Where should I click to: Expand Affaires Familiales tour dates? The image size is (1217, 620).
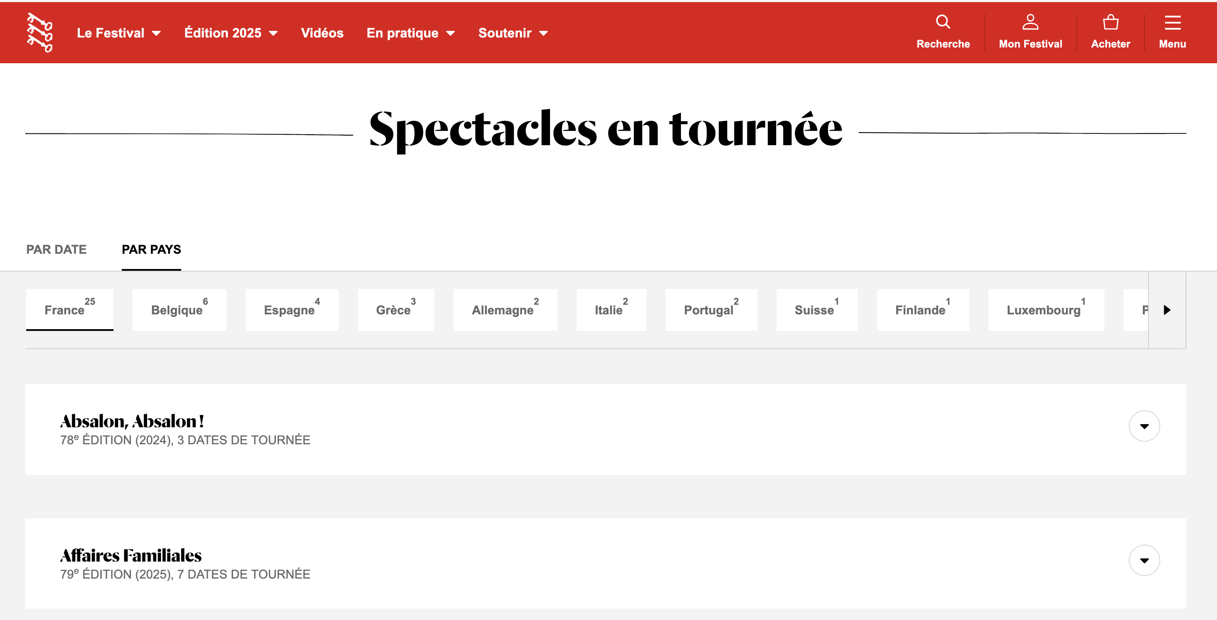coord(1144,560)
